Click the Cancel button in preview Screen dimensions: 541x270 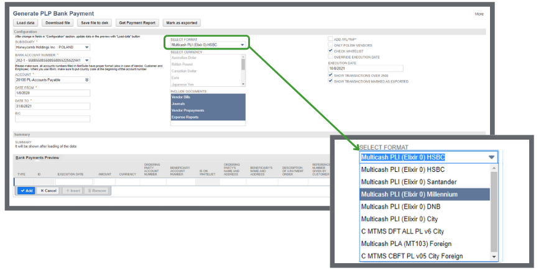48,191
